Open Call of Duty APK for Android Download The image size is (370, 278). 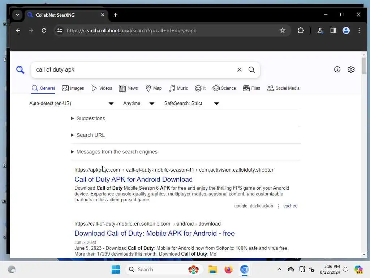click(x=134, y=180)
